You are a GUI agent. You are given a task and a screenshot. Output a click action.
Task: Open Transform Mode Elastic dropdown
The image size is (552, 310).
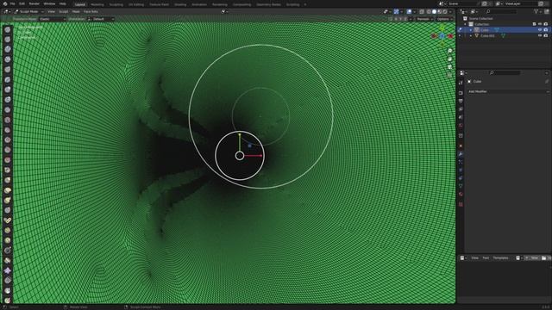[x=53, y=19]
